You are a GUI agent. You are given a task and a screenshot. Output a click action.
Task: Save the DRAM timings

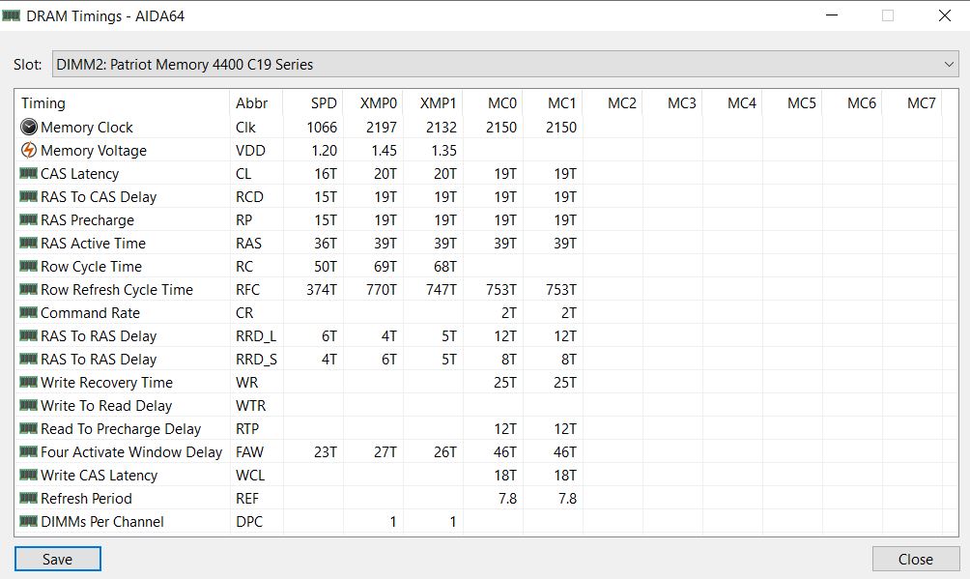click(x=58, y=559)
